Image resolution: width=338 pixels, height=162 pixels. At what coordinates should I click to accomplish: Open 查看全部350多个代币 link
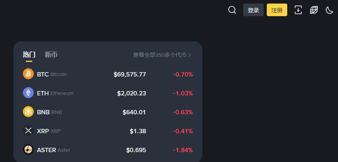click(160, 55)
